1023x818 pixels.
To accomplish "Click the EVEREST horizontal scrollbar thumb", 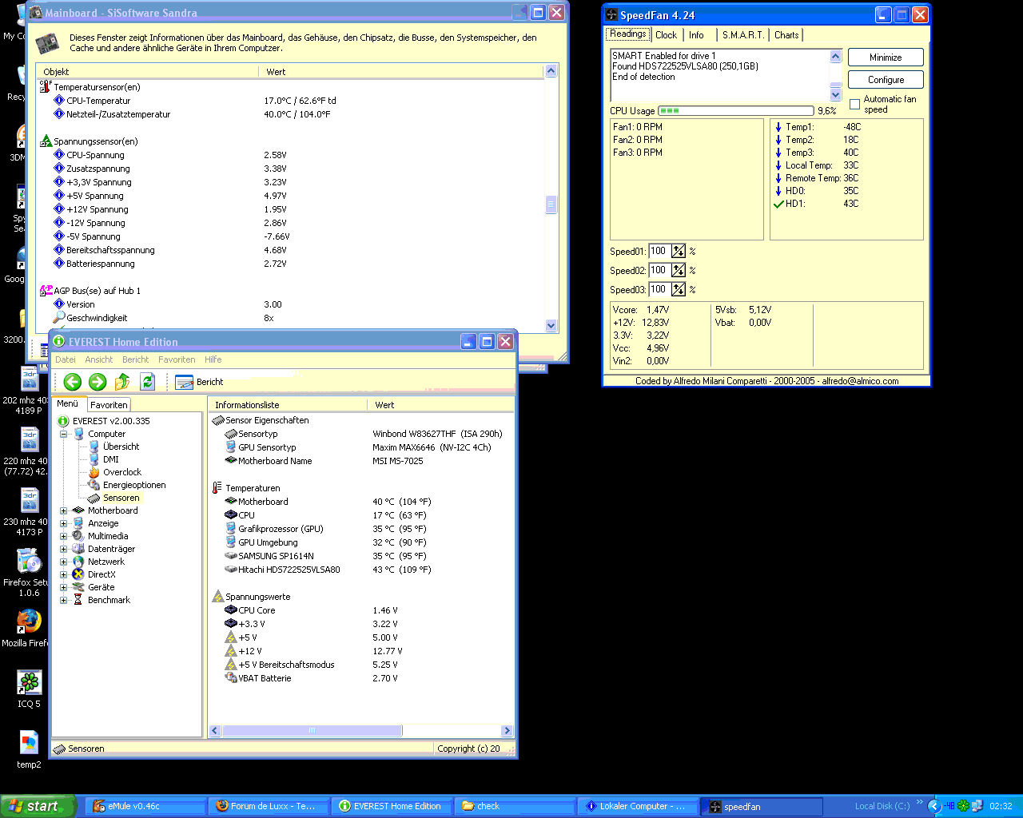I will 312,730.
